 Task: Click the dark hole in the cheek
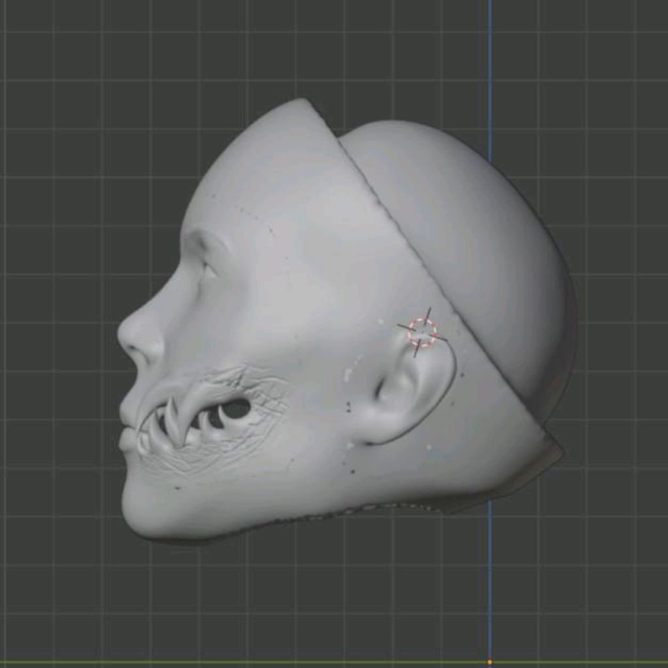pyautogui.click(x=236, y=408)
